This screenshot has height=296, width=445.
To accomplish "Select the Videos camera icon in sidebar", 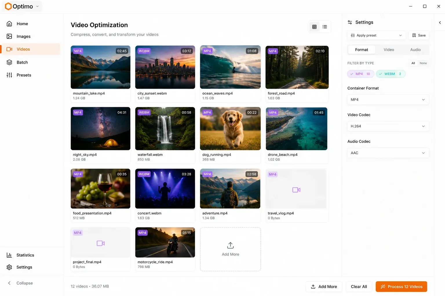I will tap(9, 49).
